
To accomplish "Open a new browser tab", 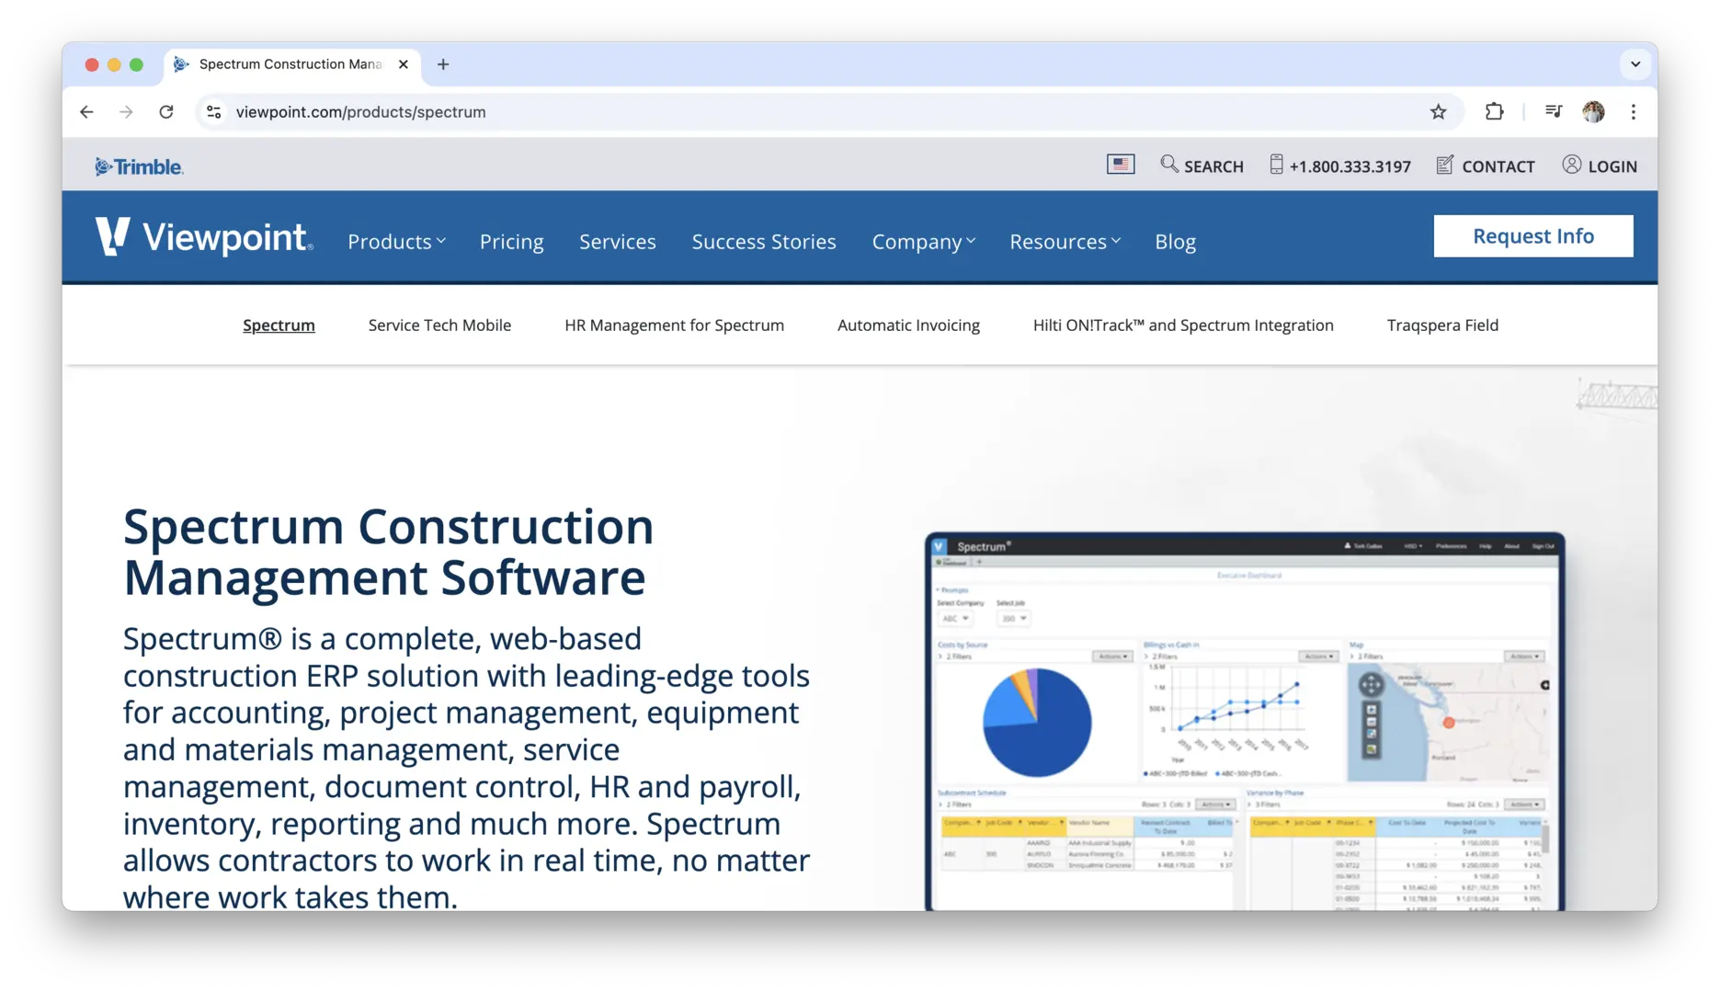I will pos(443,64).
